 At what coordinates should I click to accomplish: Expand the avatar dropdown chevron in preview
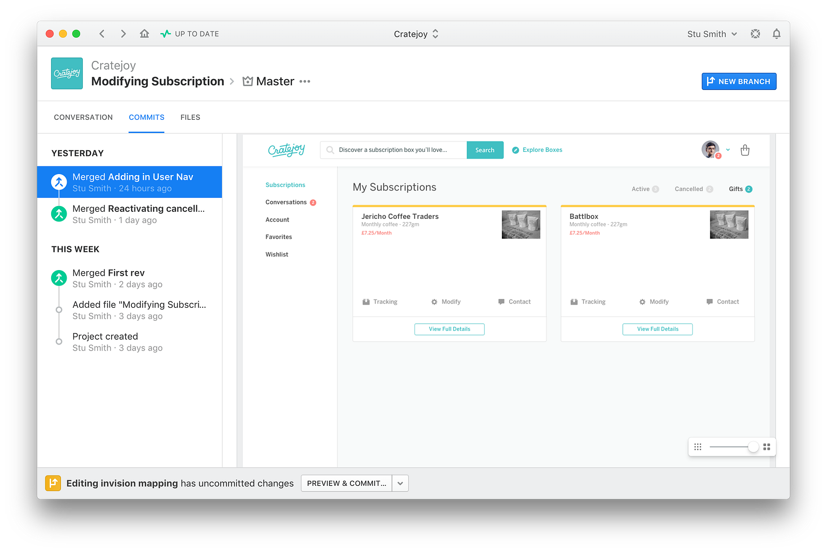(728, 150)
